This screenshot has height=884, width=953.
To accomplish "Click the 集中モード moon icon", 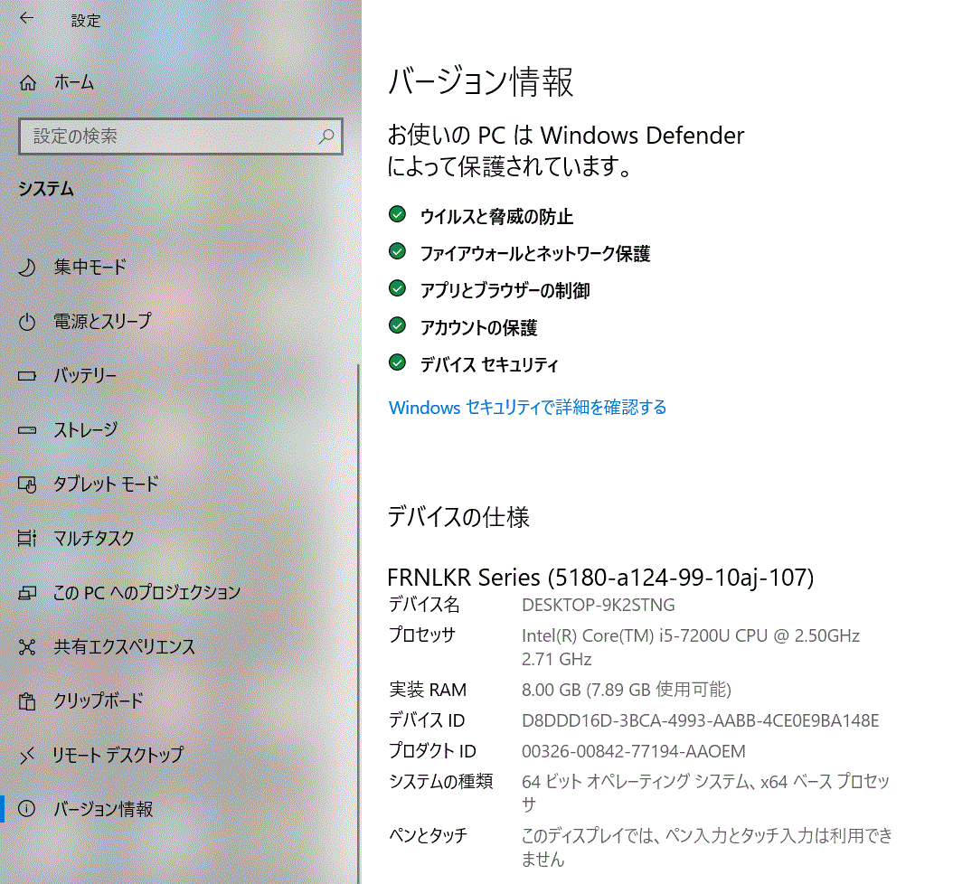I will (27, 268).
